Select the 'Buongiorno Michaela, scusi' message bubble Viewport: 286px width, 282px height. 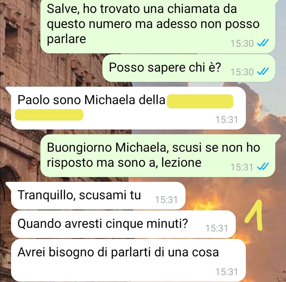coord(158,156)
